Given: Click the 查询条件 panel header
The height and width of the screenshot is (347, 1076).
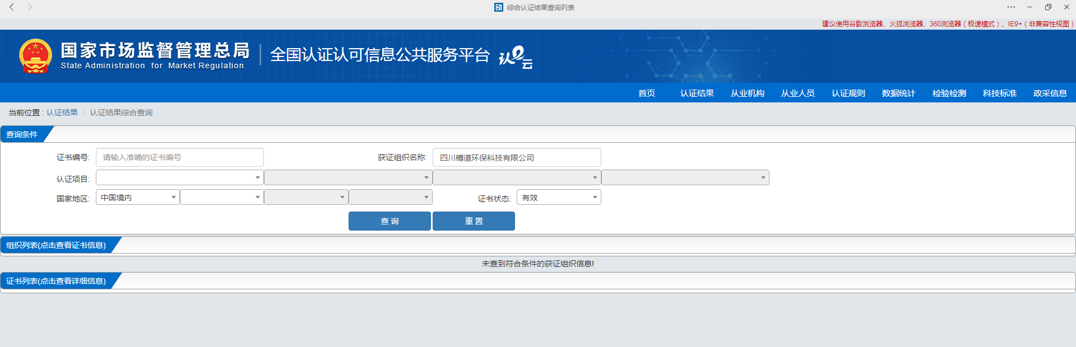Looking at the screenshot, I should point(22,134).
